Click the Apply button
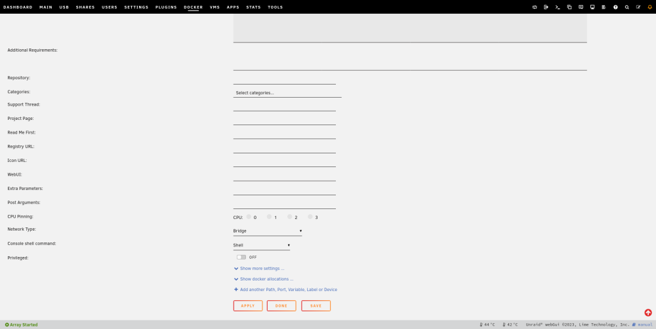656x329 pixels. tap(248, 305)
